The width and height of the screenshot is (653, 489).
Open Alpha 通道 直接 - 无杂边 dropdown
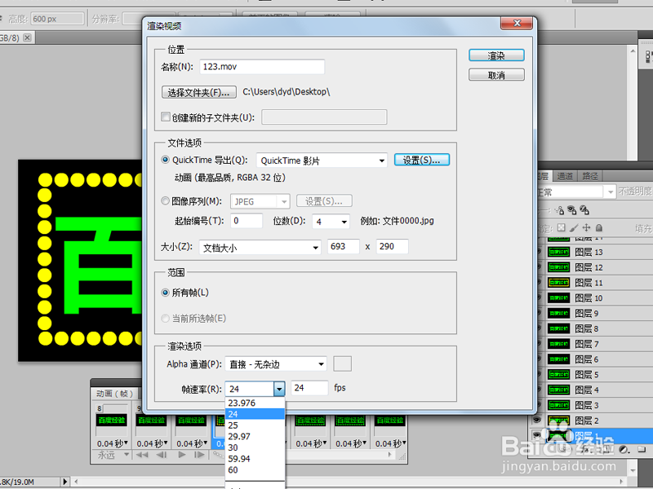point(276,364)
